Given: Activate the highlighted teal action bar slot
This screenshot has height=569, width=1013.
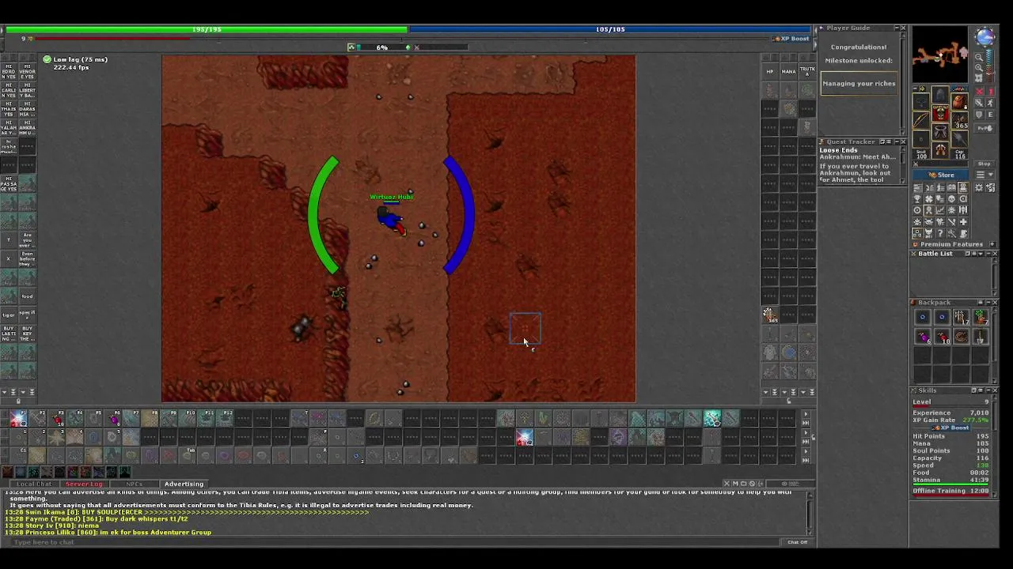Looking at the screenshot, I should [x=712, y=419].
